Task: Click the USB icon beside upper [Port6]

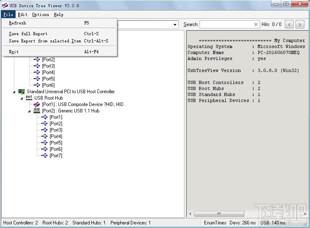Action: pyautogui.click(x=37, y=85)
